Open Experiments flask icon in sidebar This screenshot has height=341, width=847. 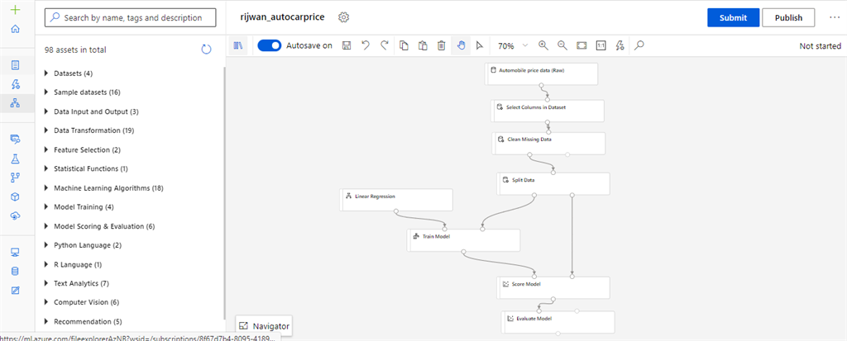coord(16,159)
